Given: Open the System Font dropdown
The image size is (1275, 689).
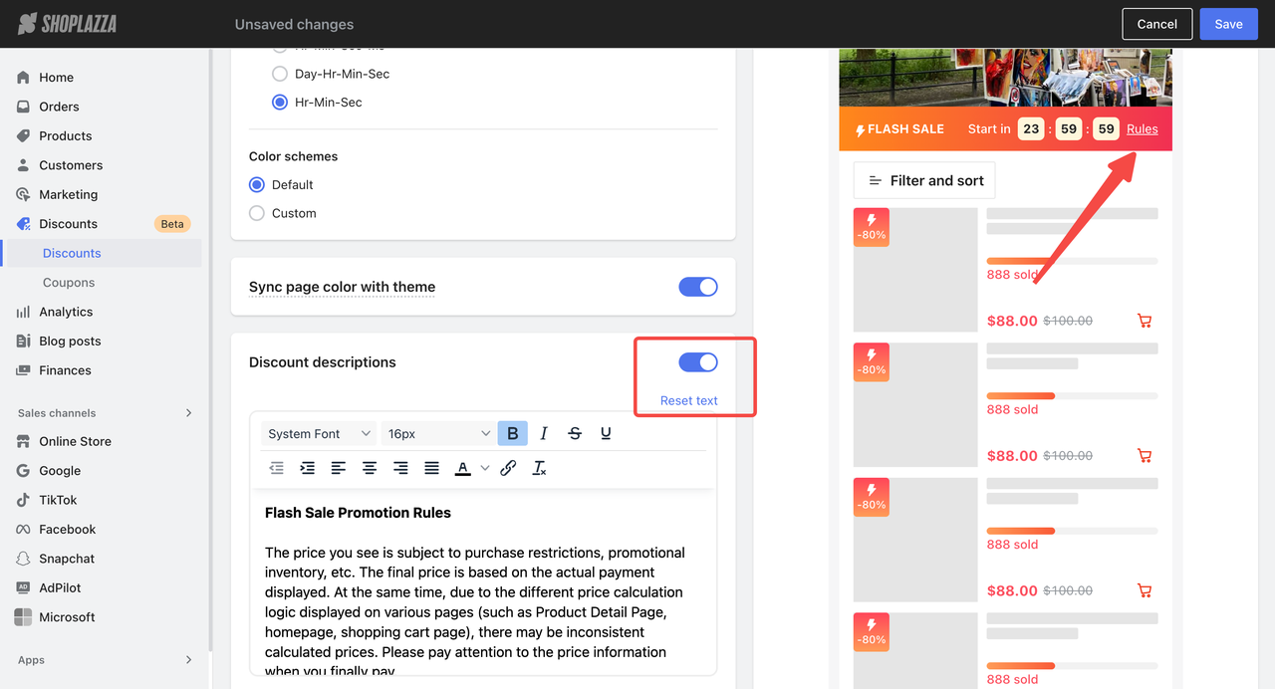Looking at the screenshot, I should pos(319,433).
